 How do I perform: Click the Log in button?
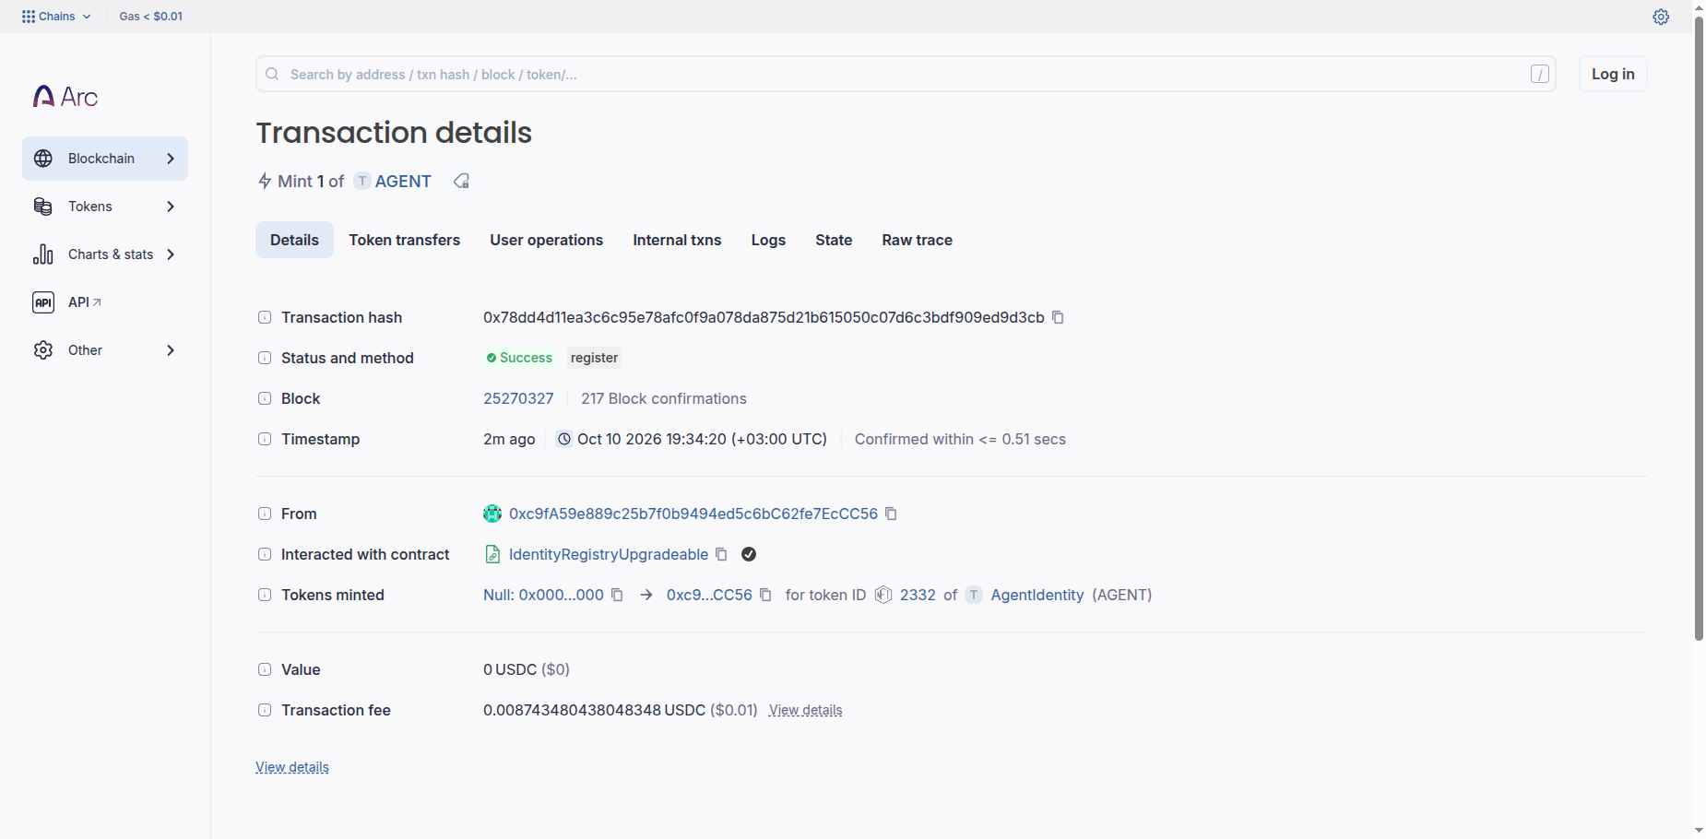coord(1613,74)
